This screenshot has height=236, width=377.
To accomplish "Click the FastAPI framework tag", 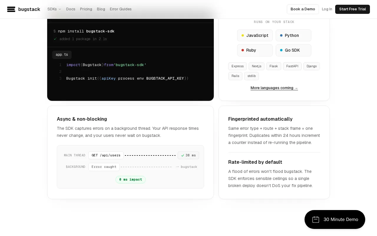I will (292, 66).
